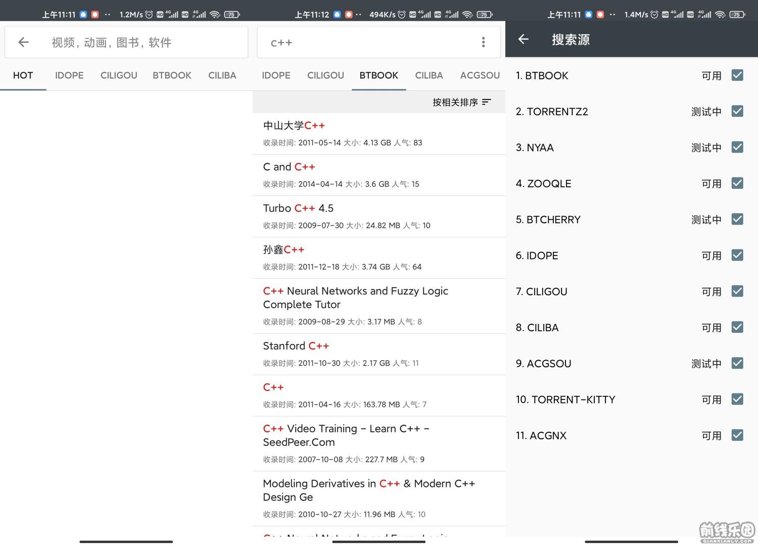Tap the battery icon above the HOT screen
The width and height of the screenshot is (758, 547).
pos(232,14)
